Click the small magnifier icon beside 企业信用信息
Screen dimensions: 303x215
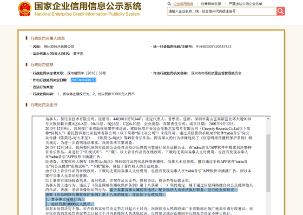click(169, 3)
